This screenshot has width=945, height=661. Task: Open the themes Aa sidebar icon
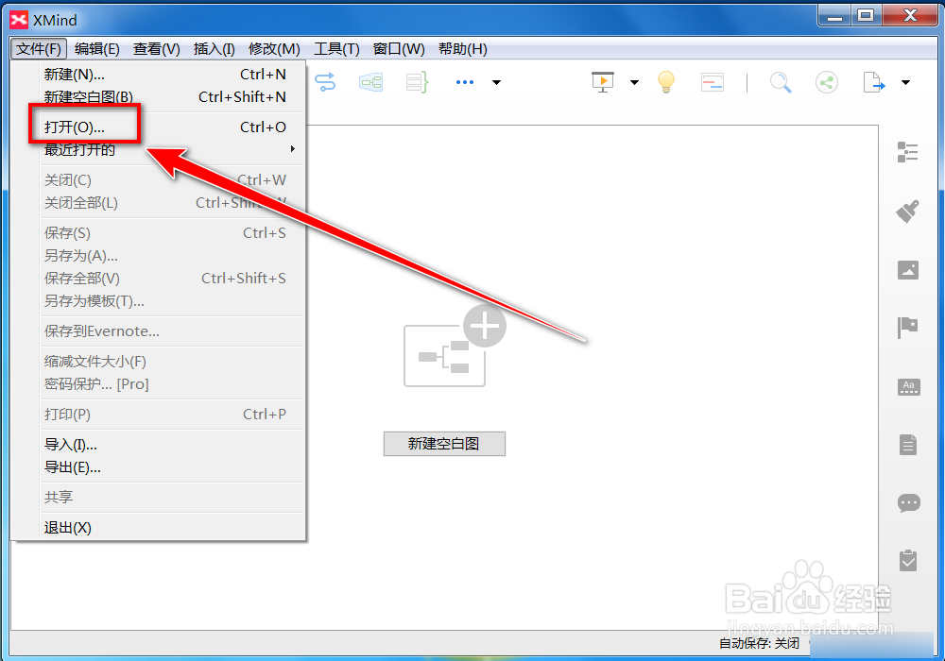pyautogui.click(x=909, y=387)
